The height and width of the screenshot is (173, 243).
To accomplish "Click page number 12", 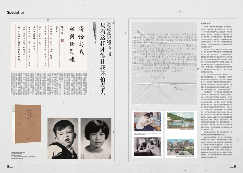I will click(8, 166).
